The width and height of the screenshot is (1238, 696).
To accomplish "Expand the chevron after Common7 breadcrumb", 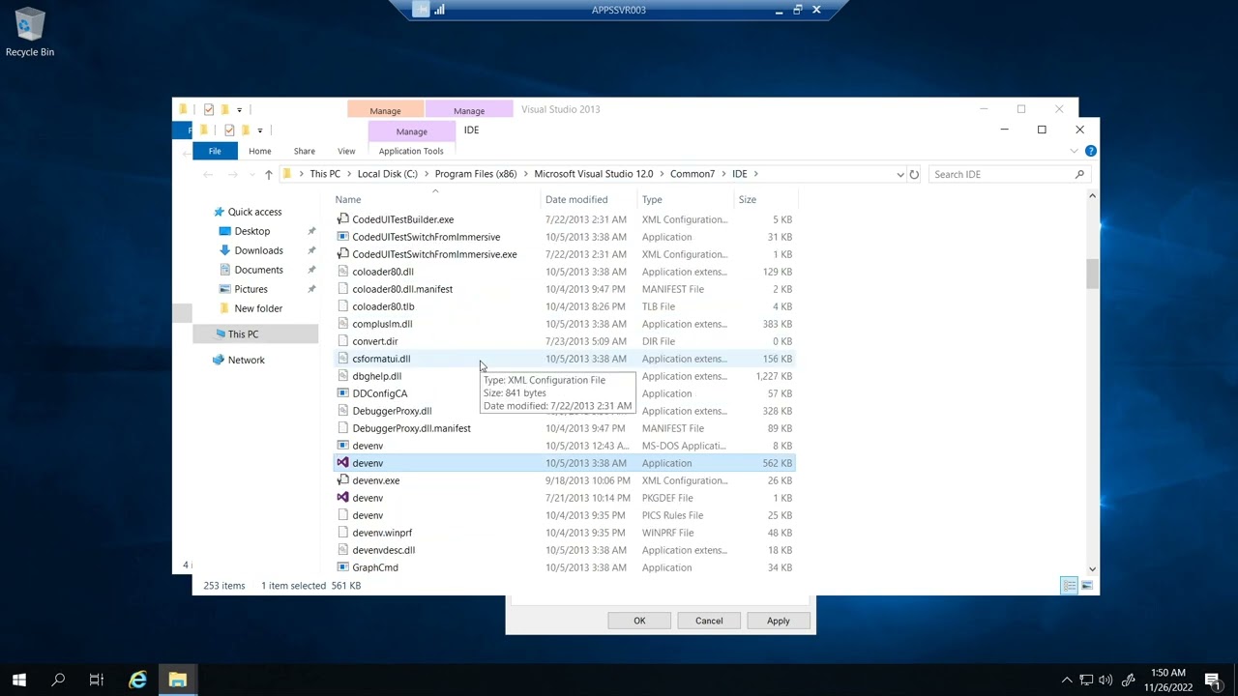I will point(722,174).
